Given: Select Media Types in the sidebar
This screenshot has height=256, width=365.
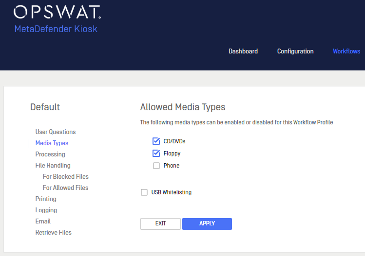Looking at the screenshot, I should pyautogui.click(x=52, y=143).
